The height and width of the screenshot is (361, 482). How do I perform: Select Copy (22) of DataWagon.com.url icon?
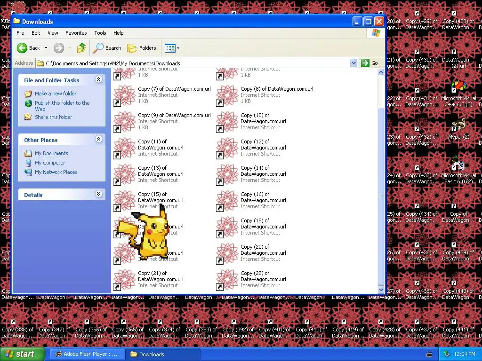(x=227, y=280)
